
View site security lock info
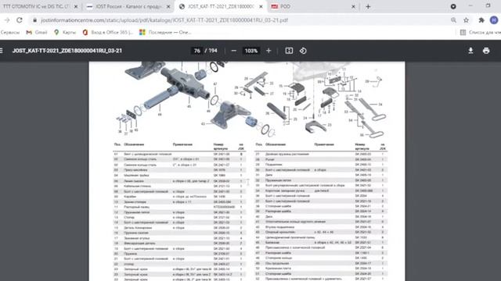click(x=34, y=20)
